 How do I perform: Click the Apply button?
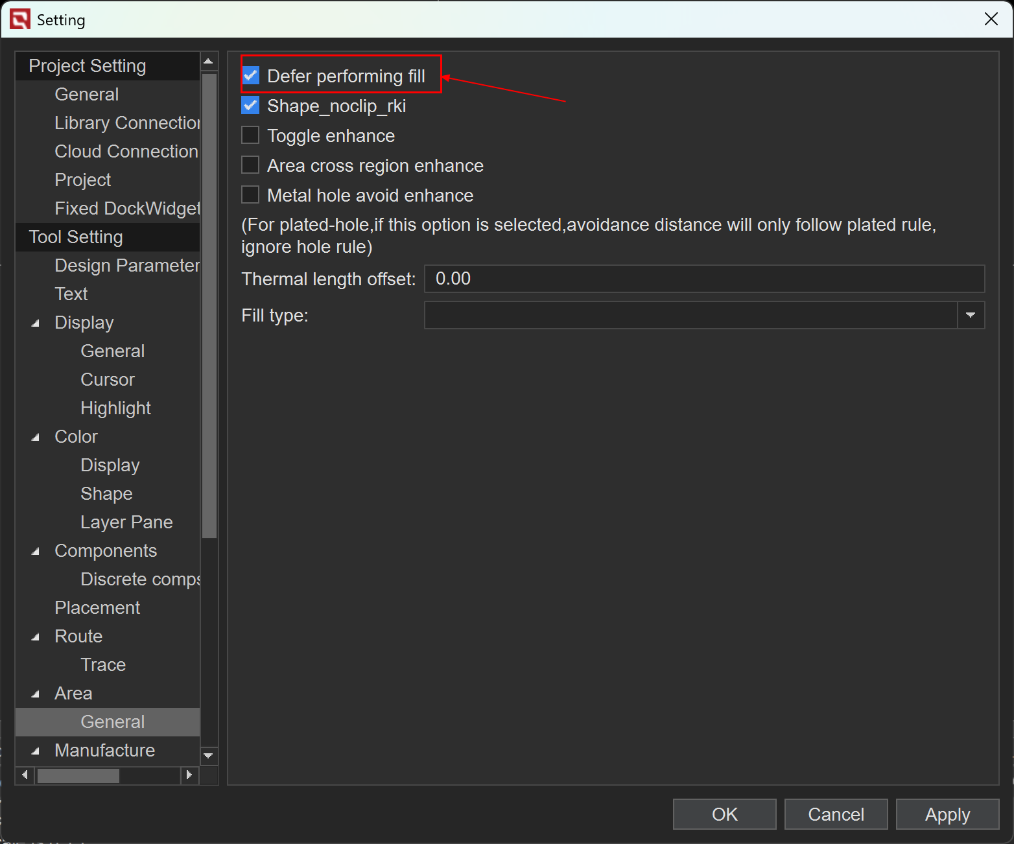point(947,814)
